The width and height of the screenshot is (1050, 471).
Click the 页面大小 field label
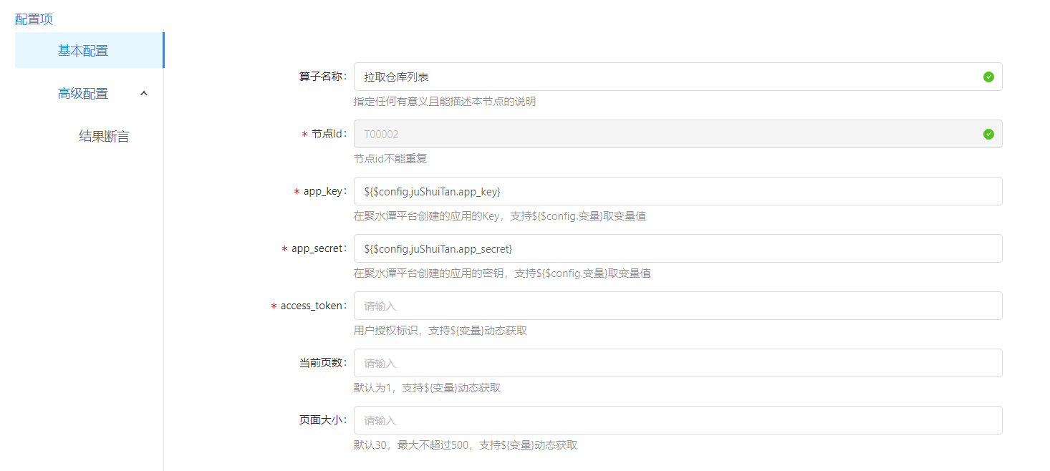pos(322,420)
